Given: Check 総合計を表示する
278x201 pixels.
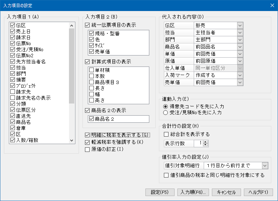Looking at the screenshot, I should pyautogui.click(x=166, y=134).
